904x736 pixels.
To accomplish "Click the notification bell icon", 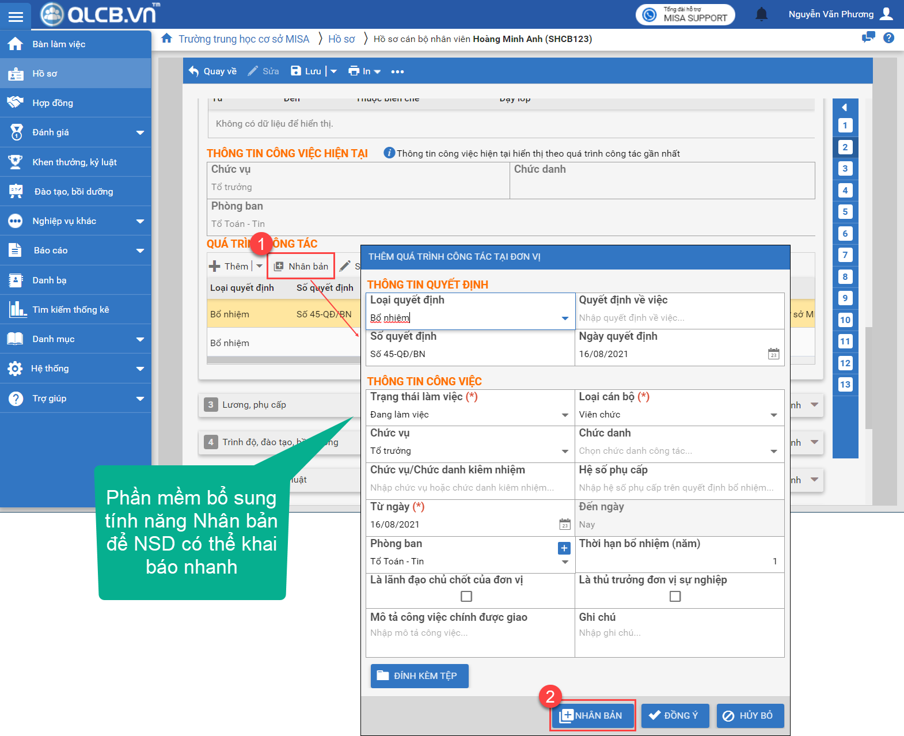I will [761, 14].
